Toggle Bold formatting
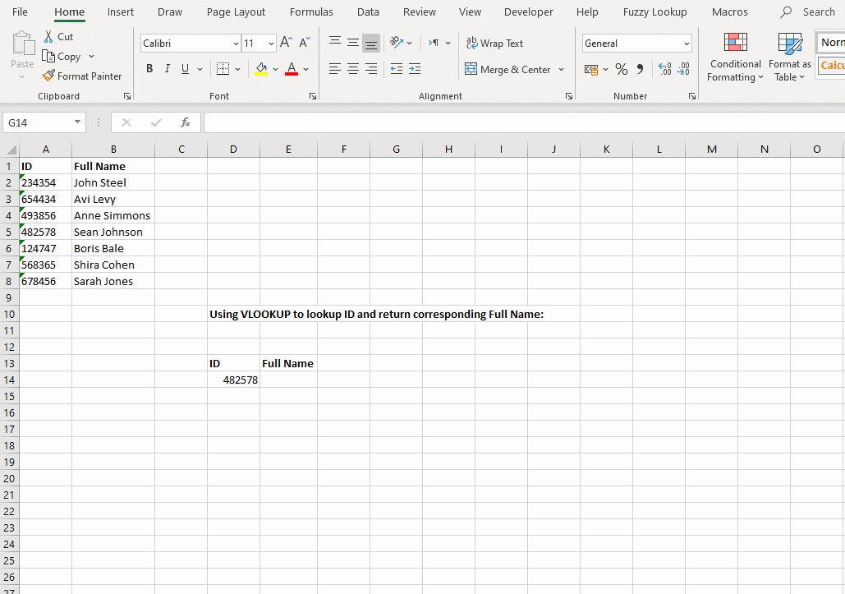Image resolution: width=845 pixels, height=594 pixels. [149, 70]
